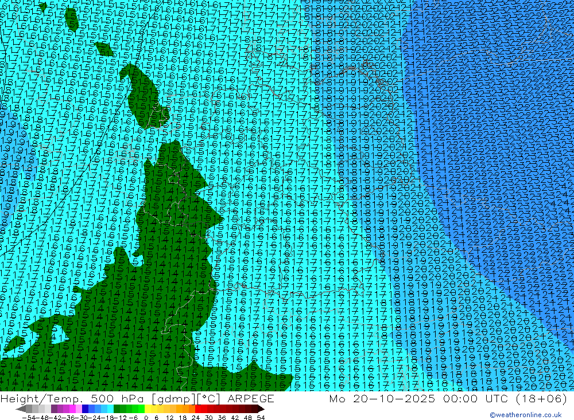574x420 pixels.
Task: Select the orange 18 legend swatch
Action: pyautogui.click(x=185, y=409)
